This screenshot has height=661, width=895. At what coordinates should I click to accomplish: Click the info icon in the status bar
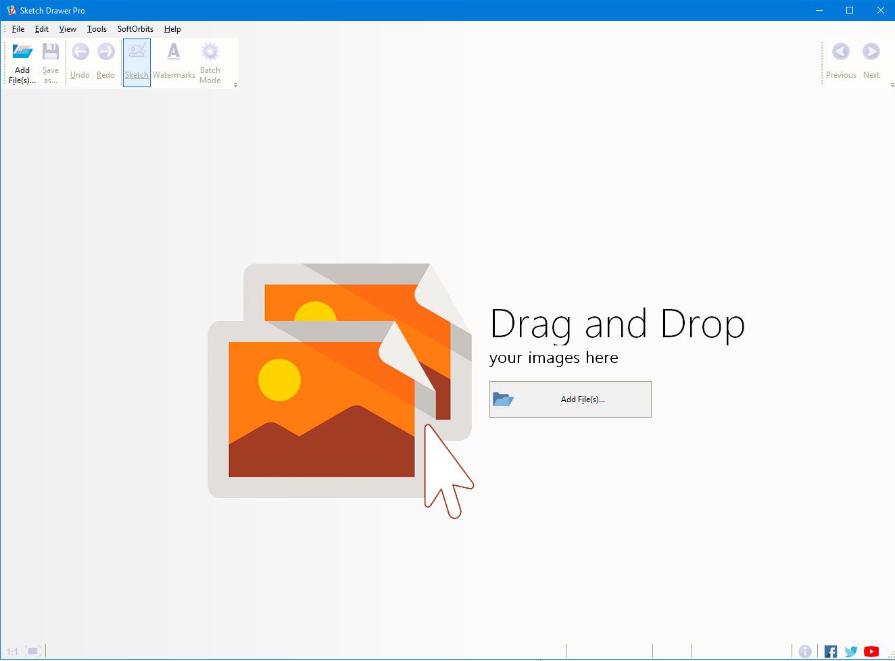(x=806, y=650)
